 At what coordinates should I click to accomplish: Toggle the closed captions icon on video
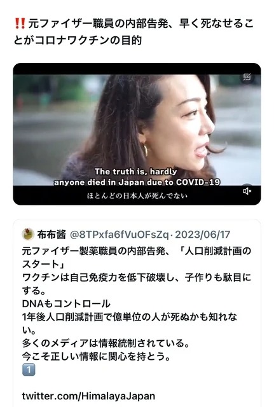click(247, 77)
